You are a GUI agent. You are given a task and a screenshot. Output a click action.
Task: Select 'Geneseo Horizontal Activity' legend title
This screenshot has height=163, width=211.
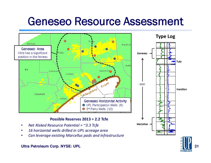(105, 101)
